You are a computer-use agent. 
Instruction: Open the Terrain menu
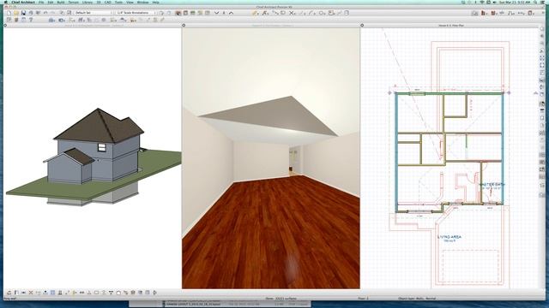point(73,3)
